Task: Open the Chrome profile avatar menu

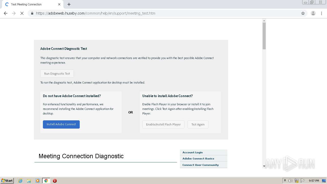Action: click(313, 13)
